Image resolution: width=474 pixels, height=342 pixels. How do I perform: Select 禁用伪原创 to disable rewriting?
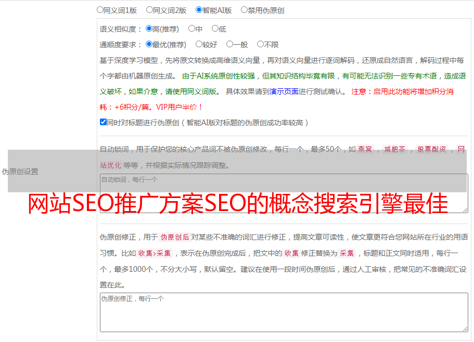point(244,10)
